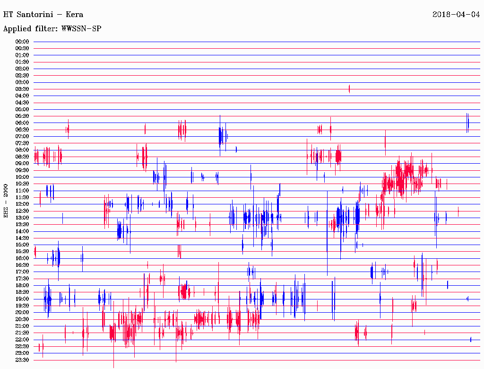Select the 13:00 time label
Viewport: 484px width, 369px height.
coord(22,218)
